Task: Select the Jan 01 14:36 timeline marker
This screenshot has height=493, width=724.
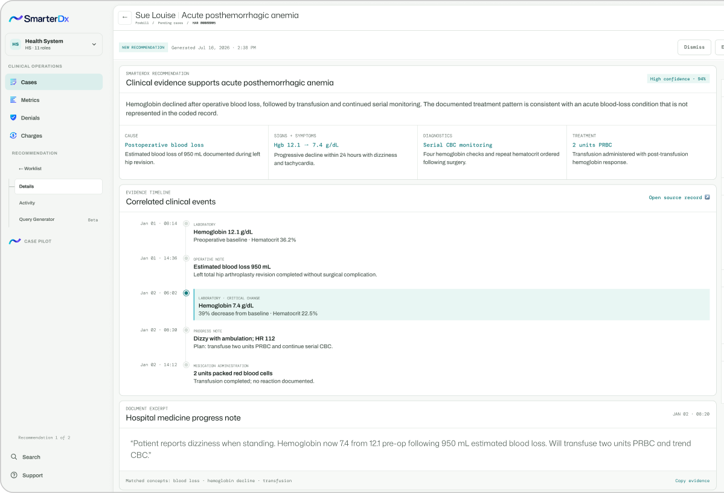Action: point(186,258)
